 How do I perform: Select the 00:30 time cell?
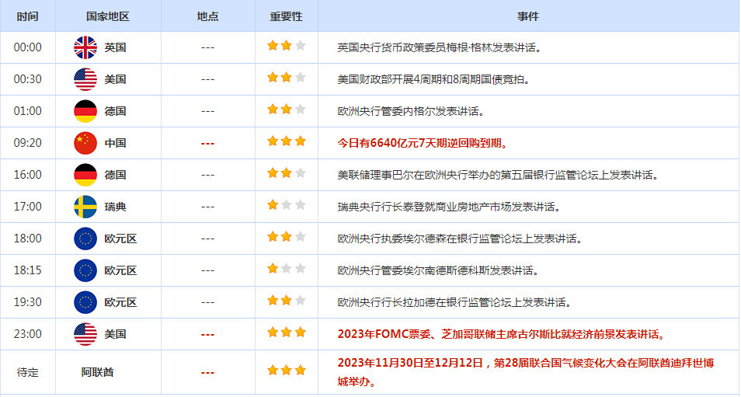pyautogui.click(x=27, y=79)
